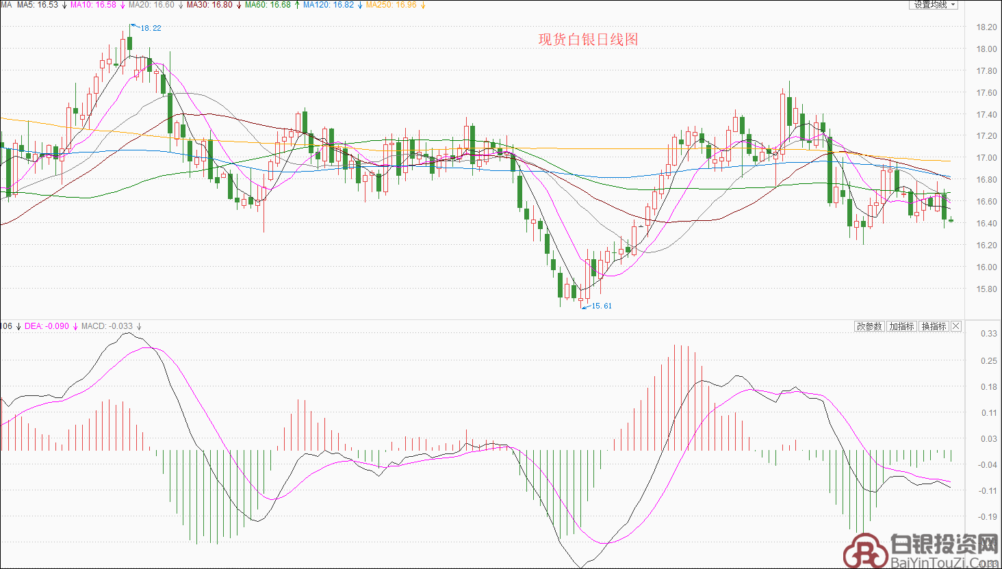Click the DEA: -0.090 indicator label
The width and height of the screenshot is (1002, 569).
[47, 327]
